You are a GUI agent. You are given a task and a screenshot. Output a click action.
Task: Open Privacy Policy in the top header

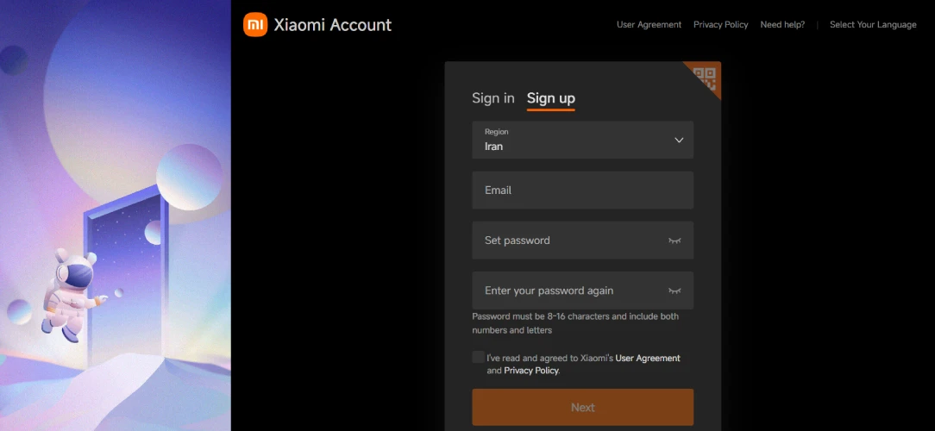click(720, 25)
